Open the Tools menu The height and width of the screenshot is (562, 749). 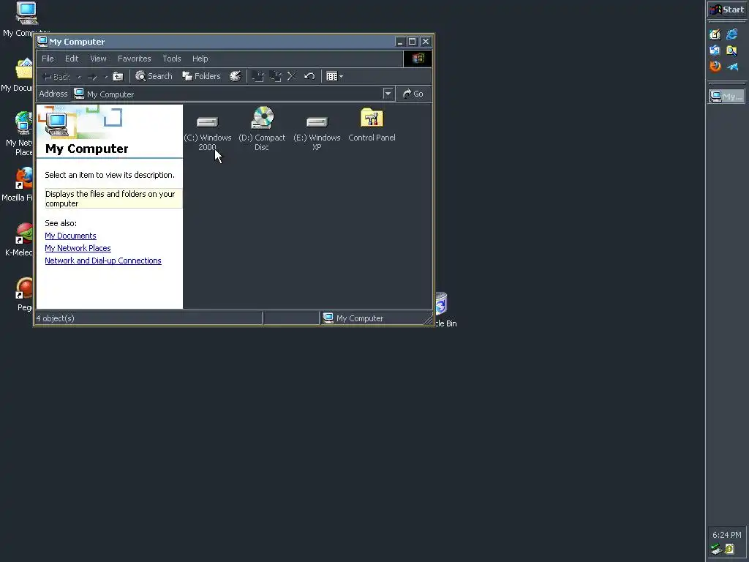pyautogui.click(x=171, y=59)
